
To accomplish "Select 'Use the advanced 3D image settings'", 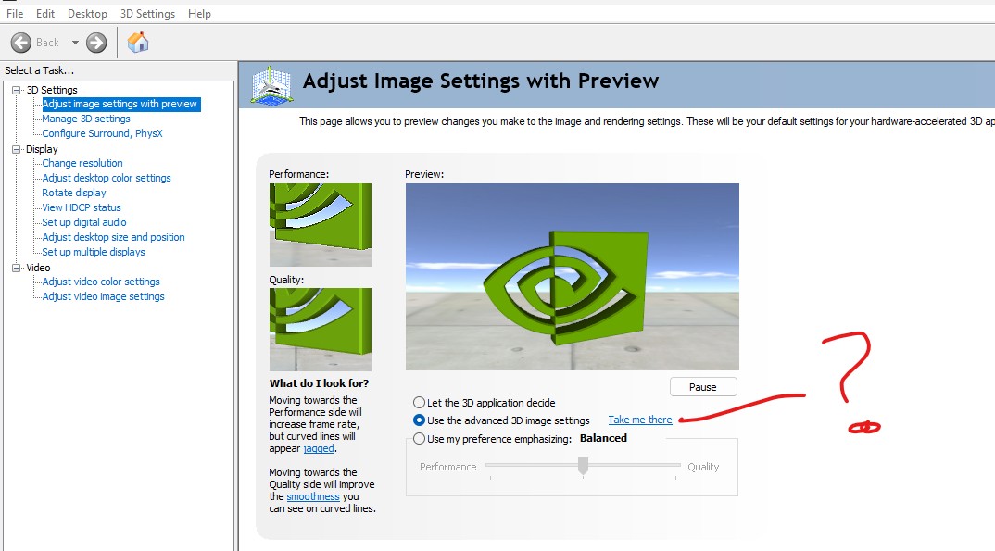I will [420, 420].
